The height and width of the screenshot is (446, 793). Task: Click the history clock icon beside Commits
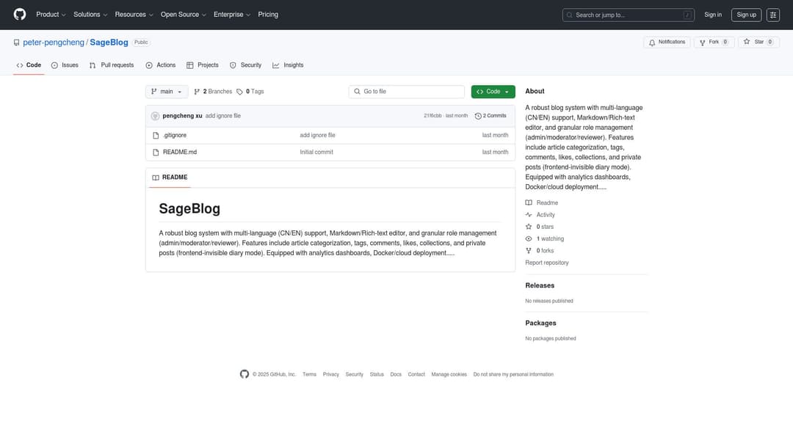[478, 116]
